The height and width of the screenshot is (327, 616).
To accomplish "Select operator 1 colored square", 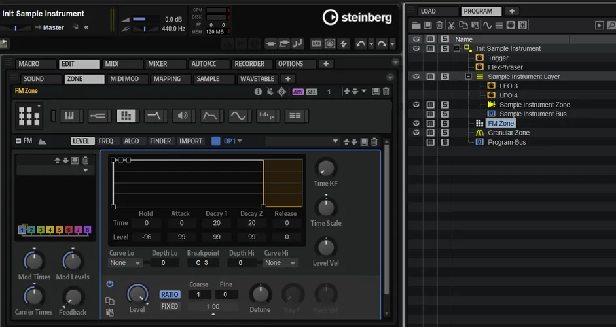I will (x=22, y=230).
